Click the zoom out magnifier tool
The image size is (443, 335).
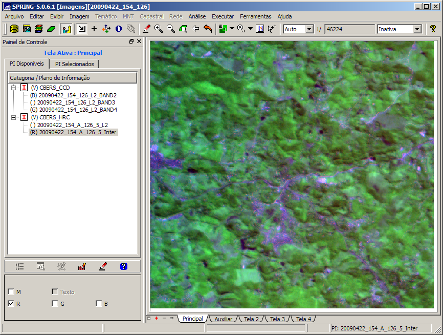pos(171,29)
